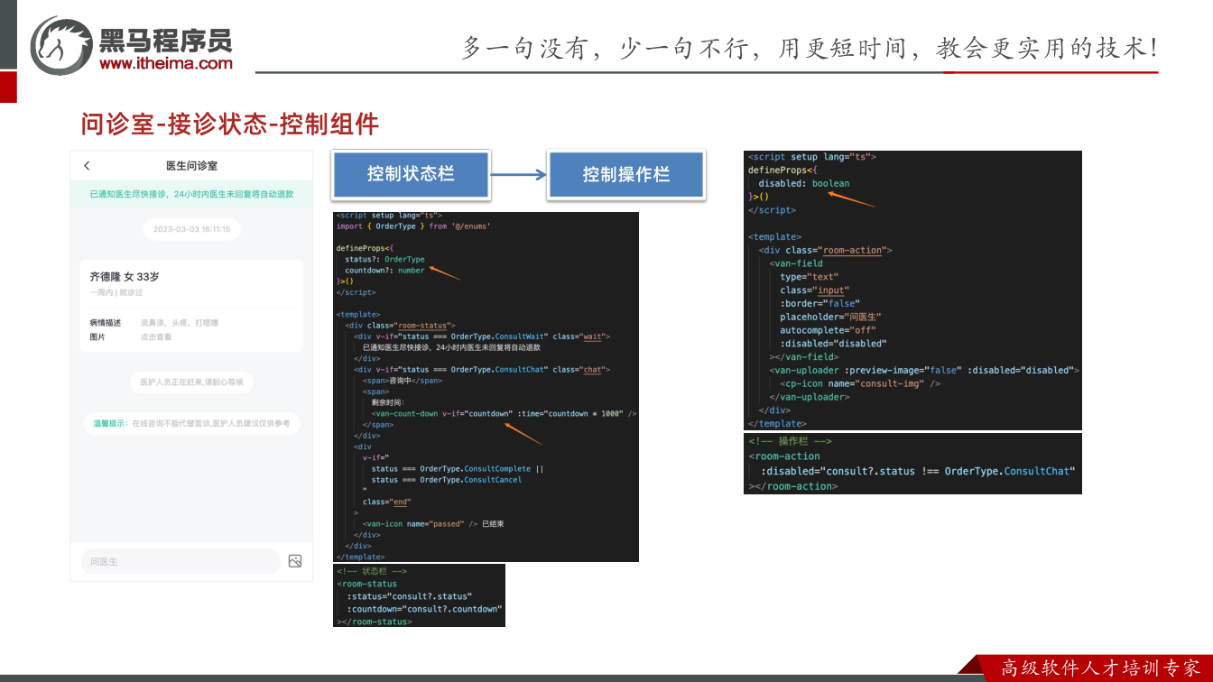Click the 高级软件人才培训专家 footer text
The height and width of the screenshot is (682, 1213).
[x=1101, y=668]
